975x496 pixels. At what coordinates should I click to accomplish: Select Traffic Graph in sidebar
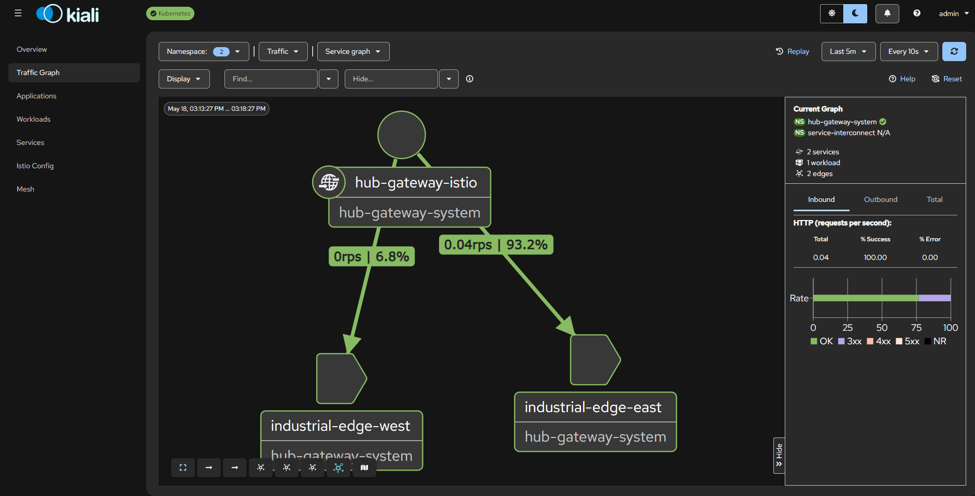point(74,72)
